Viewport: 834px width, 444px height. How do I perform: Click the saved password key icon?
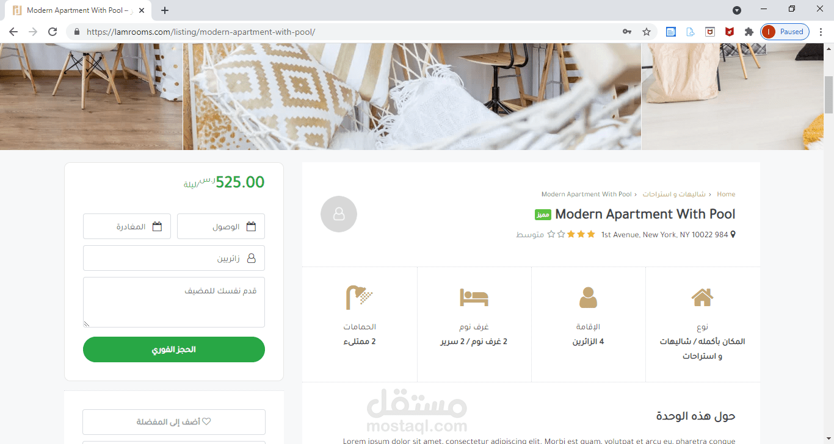pyautogui.click(x=627, y=32)
